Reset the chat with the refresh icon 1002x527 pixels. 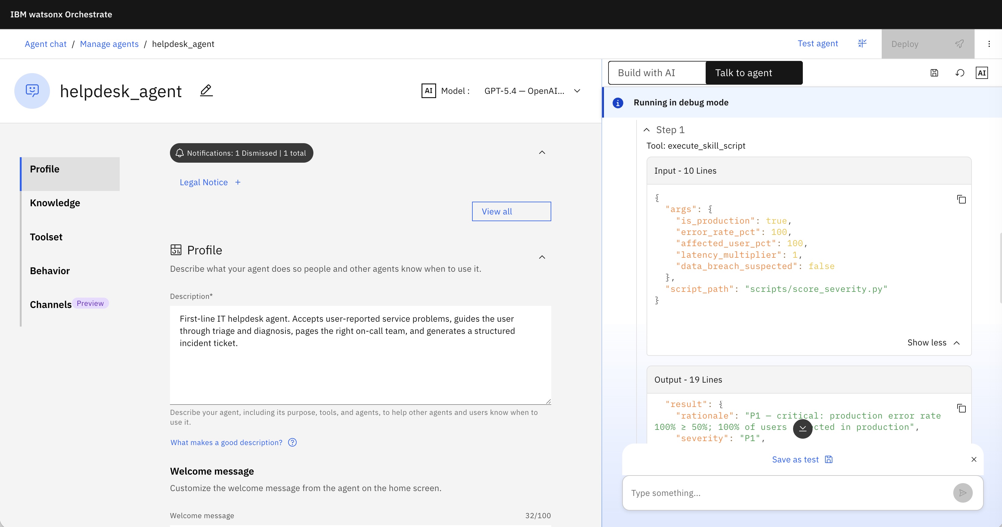[960, 73]
